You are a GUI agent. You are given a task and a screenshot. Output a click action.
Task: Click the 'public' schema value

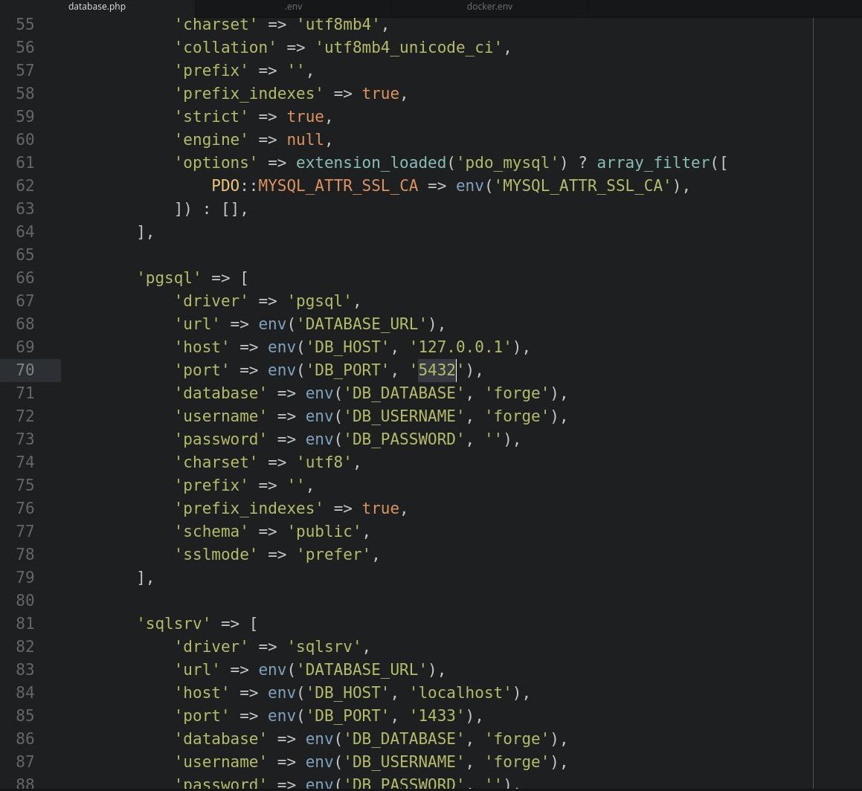point(324,532)
